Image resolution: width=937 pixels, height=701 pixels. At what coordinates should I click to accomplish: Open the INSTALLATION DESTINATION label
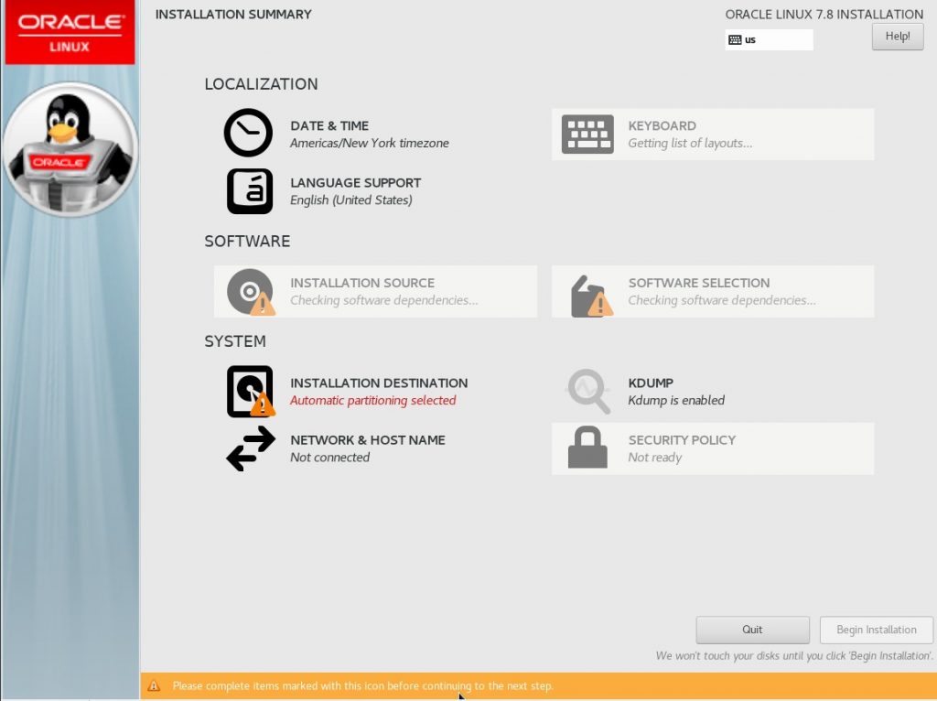(x=379, y=383)
